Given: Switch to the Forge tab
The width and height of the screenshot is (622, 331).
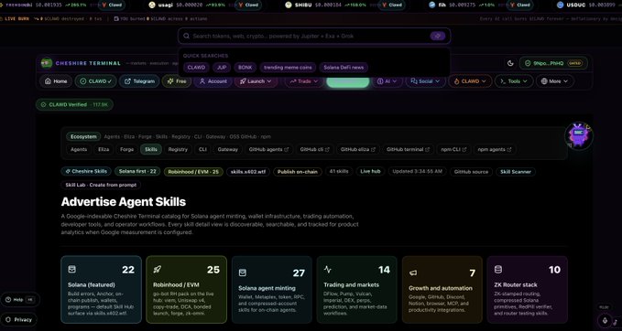Looking at the screenshot, I should coord(127,150).
